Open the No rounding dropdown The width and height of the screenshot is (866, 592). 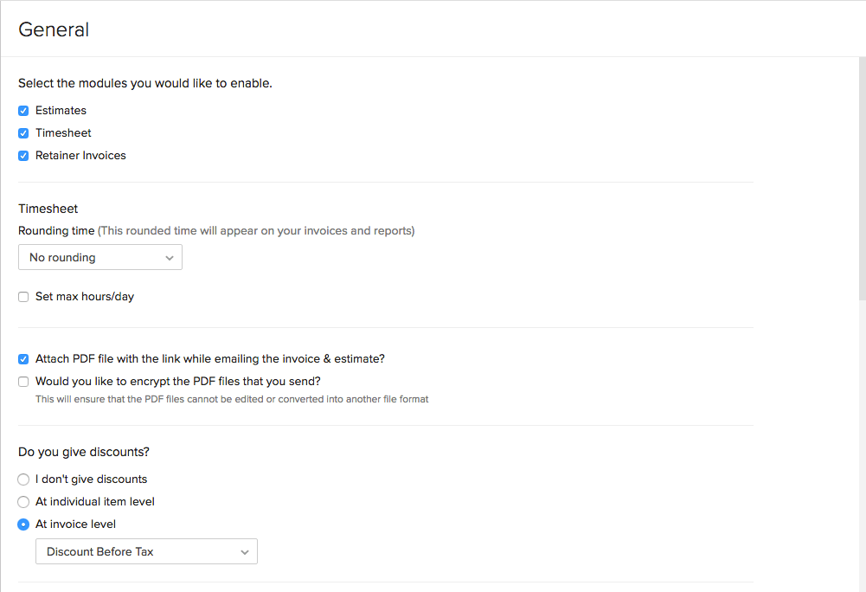(x=100, y=257)
